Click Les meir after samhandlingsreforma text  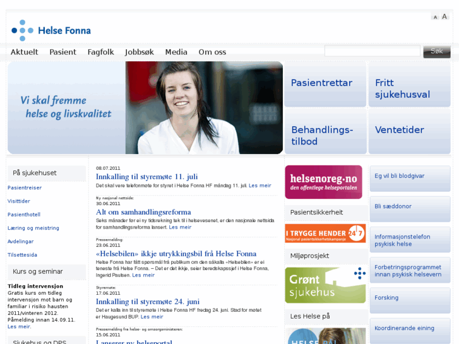pyautogui.click(x=180, y=227)
